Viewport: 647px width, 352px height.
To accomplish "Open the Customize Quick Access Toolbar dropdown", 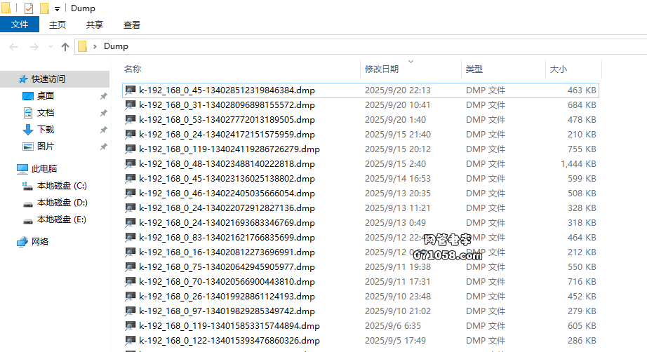I will (57, 9).
